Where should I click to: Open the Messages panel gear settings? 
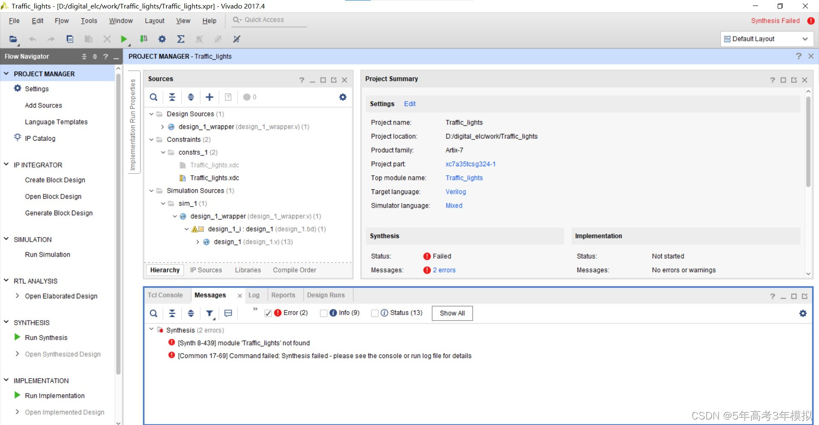click(803, 313)
